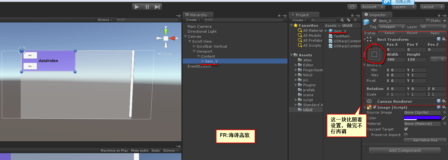The image size is (448, 160).
Task: Pick color with the eyedropper icon
Action: point(444,118)
